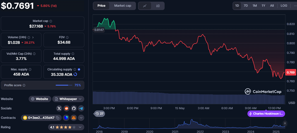Click the $0.7691 price heading
This screenshot has width=297, height=133.
17,6
